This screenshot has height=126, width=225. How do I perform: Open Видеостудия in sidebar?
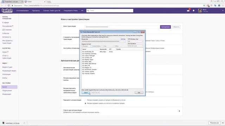[x=7, y=67]
